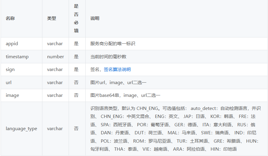Select the url parameter name cell
268x156 pixels.
point(9,83)
